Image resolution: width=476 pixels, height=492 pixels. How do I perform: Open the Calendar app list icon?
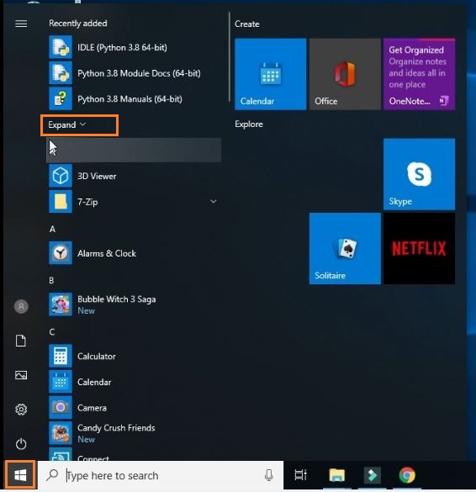[x=61, y=382]
